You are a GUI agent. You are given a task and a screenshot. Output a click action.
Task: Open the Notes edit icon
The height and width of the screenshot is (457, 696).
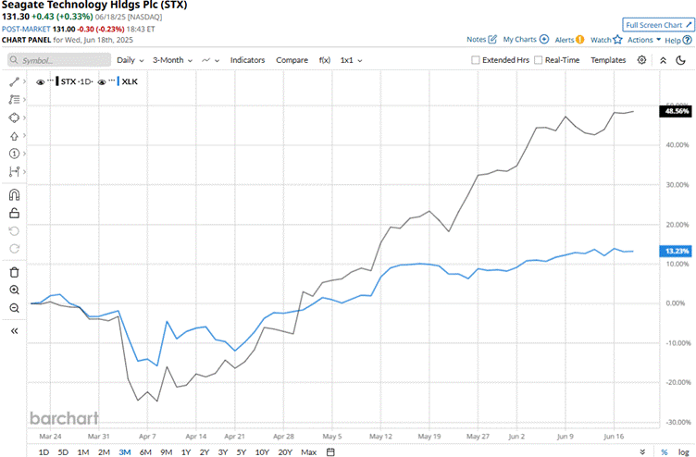[x=492, y=40]
